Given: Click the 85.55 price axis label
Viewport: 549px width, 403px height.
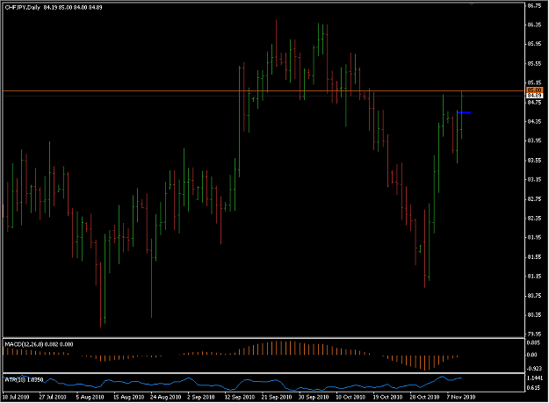Looking at the screenshot, I should click(x=534, y=64).
